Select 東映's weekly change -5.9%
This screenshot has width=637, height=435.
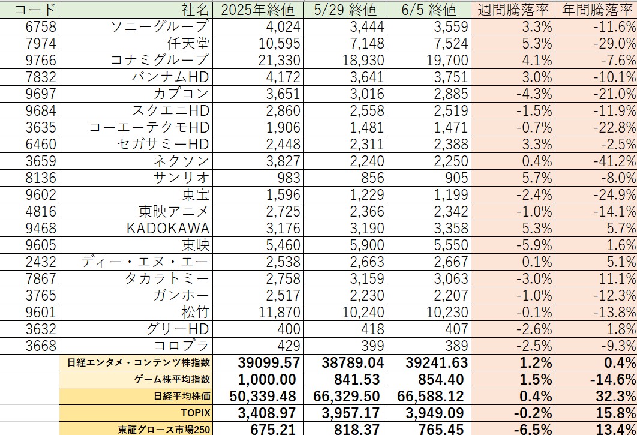pyautogui.click(x=513, y=245)
